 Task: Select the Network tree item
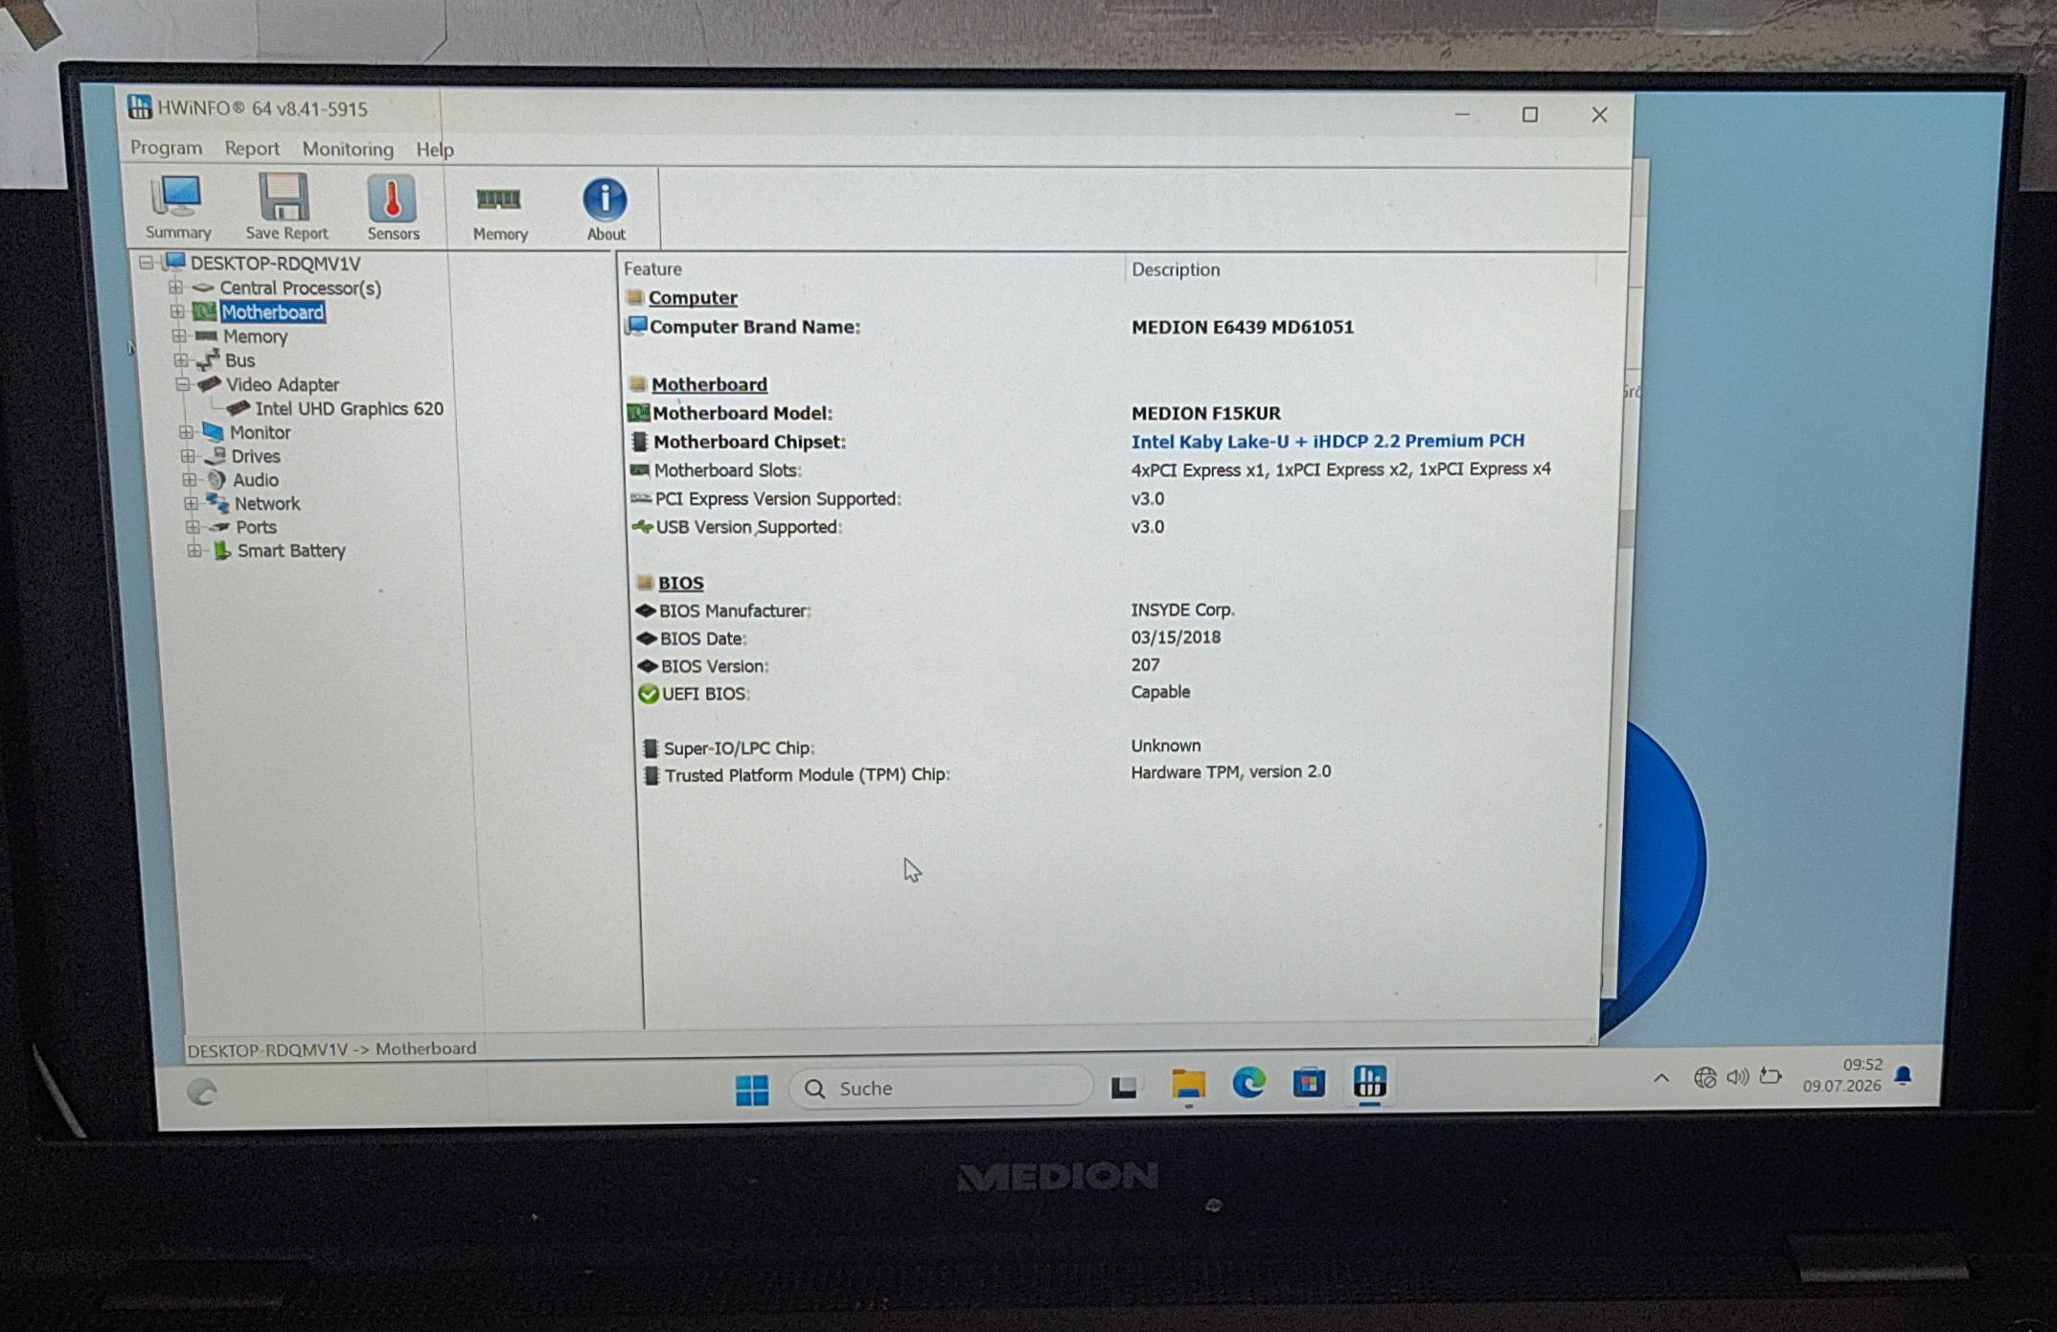point(267,503)
